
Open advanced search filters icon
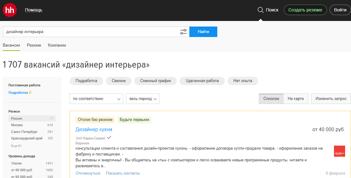tap(184, 32)
